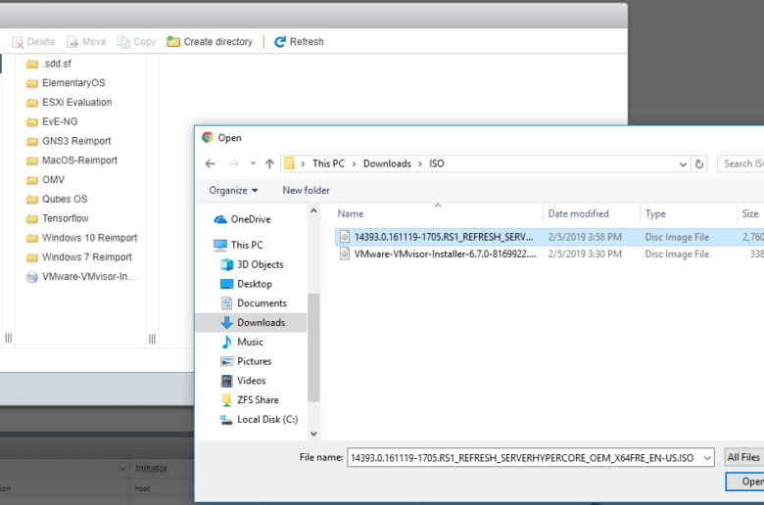Refresh the ISO folder view

coord(699,164)
